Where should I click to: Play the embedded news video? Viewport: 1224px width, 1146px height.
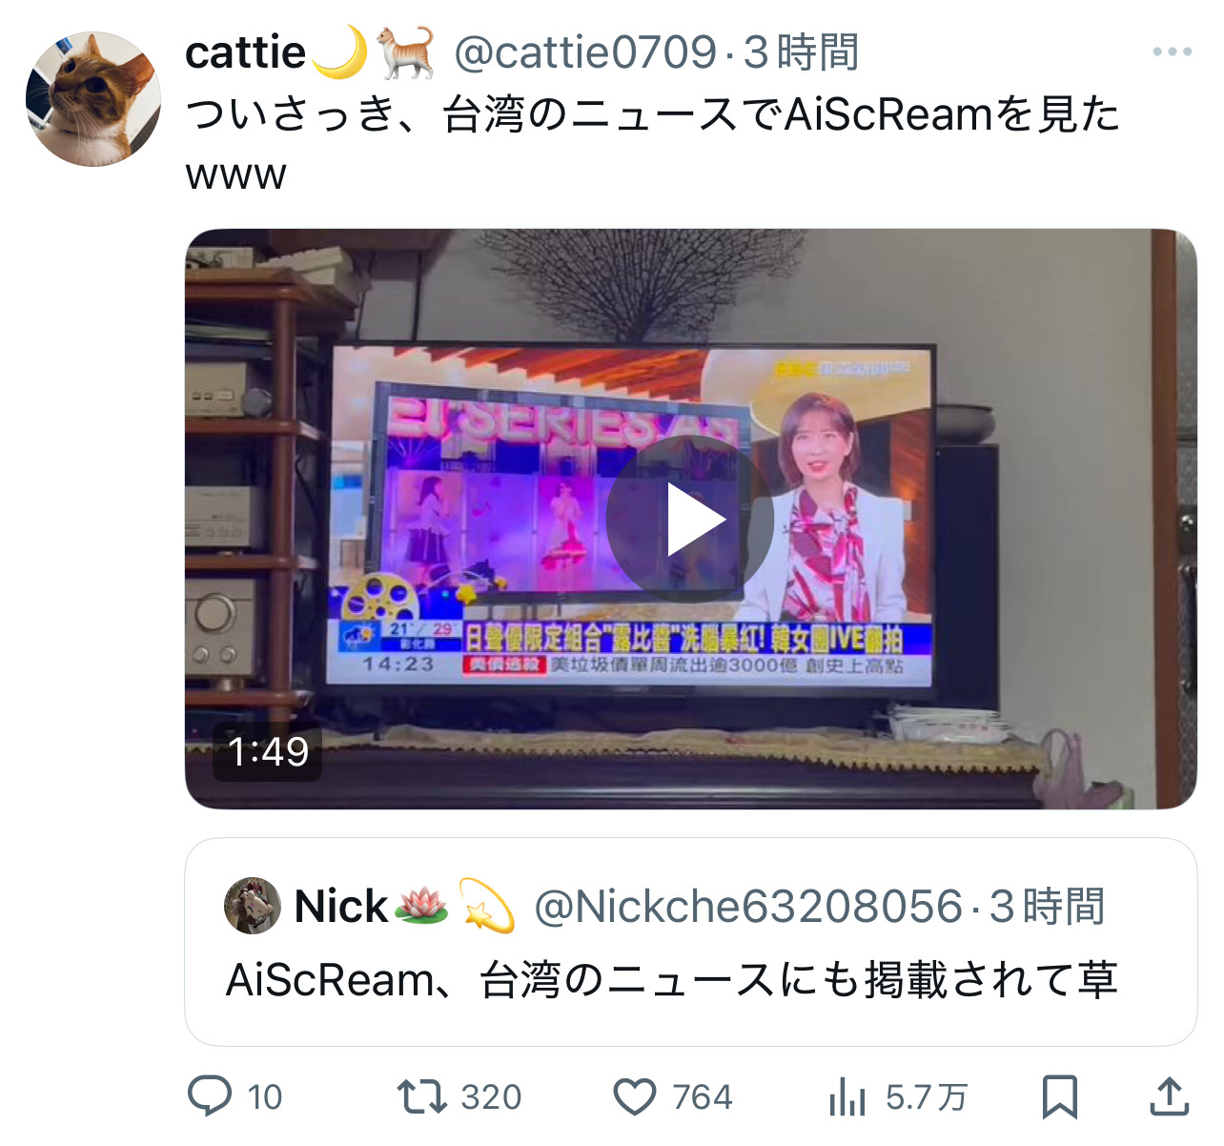pos(690,520)
